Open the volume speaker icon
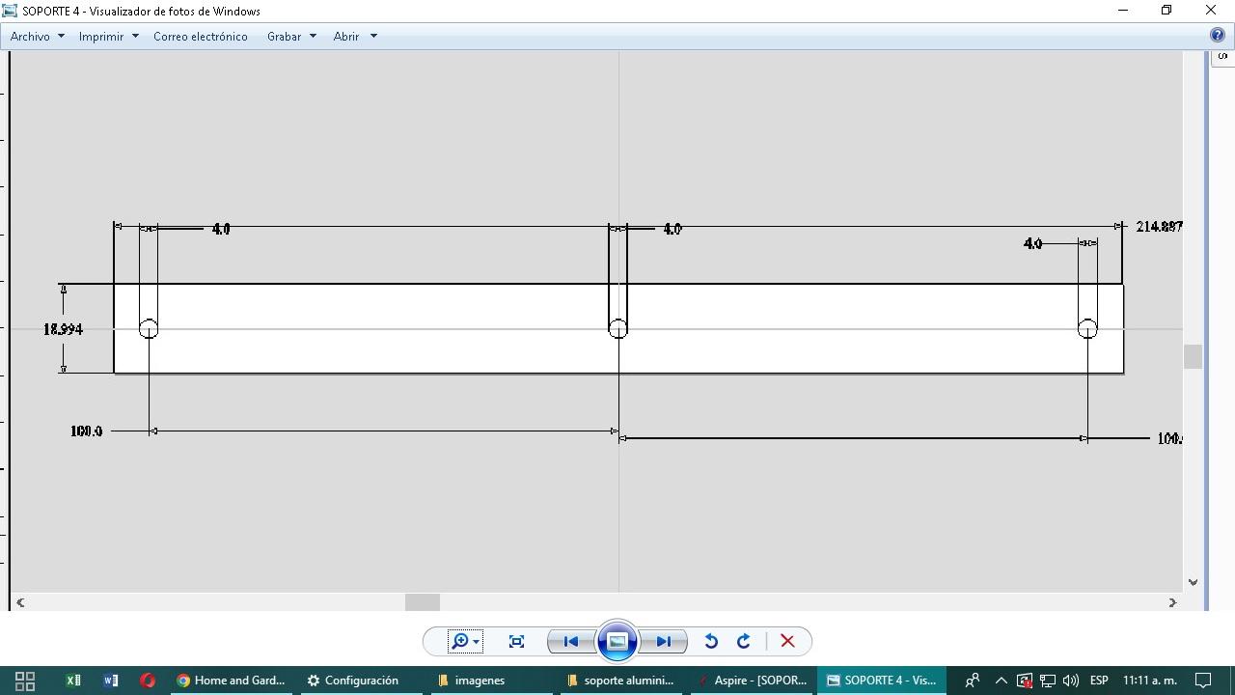The height and width of the screenshot is (695, 1235). pos(1070,681)
